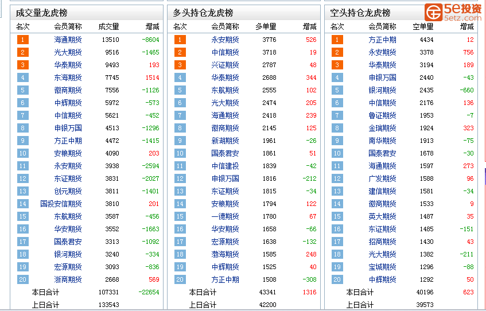Select change value 1514 for 东海期货

153,77
